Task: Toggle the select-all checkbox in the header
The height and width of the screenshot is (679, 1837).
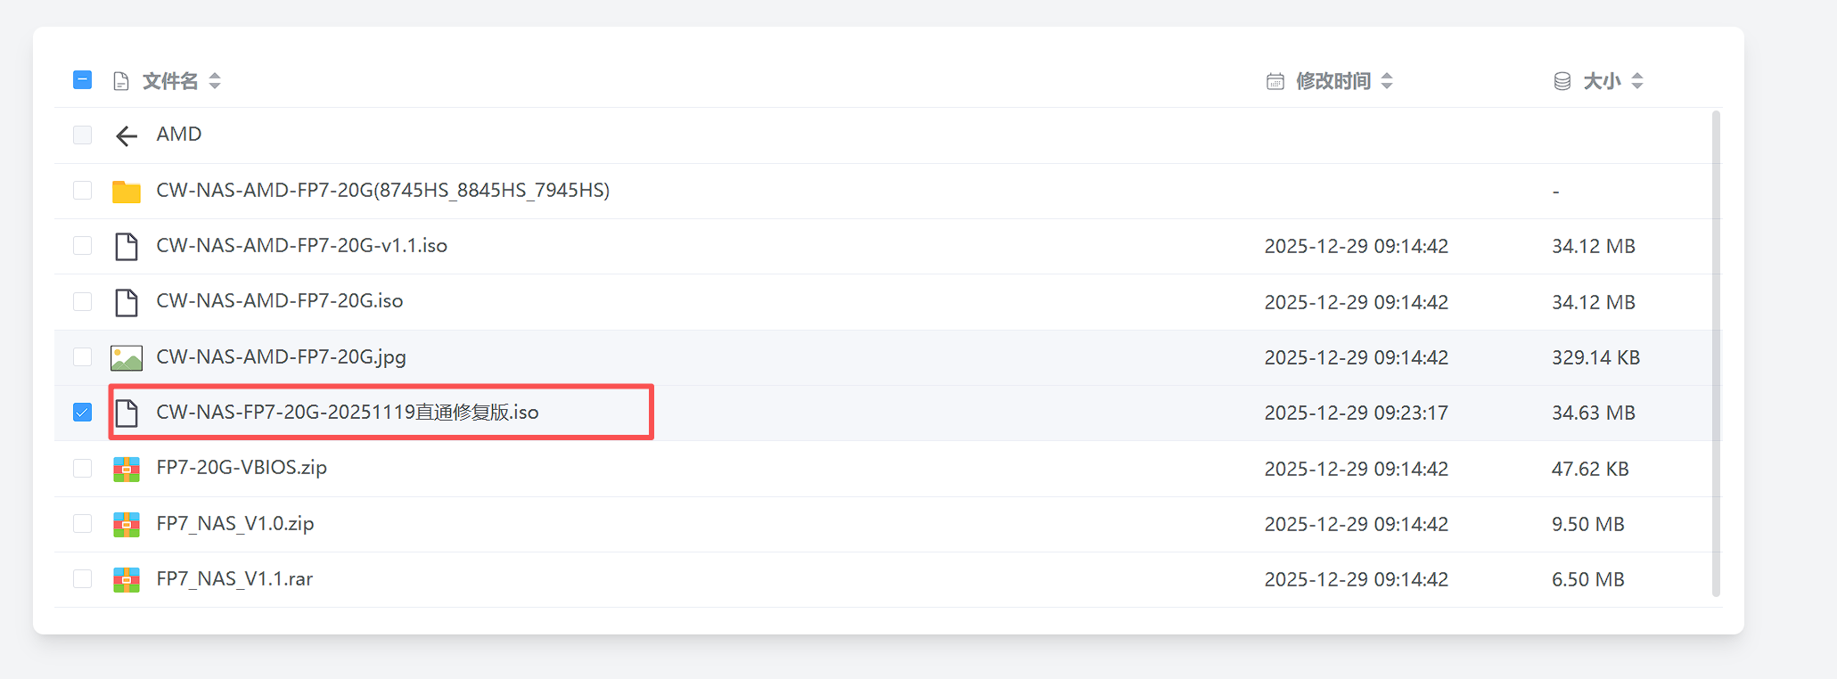Action: pyautogui.click(x=82, y=80)
